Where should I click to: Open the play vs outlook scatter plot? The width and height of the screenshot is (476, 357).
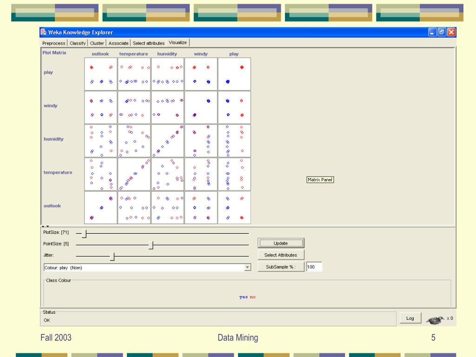click(101, 74)
